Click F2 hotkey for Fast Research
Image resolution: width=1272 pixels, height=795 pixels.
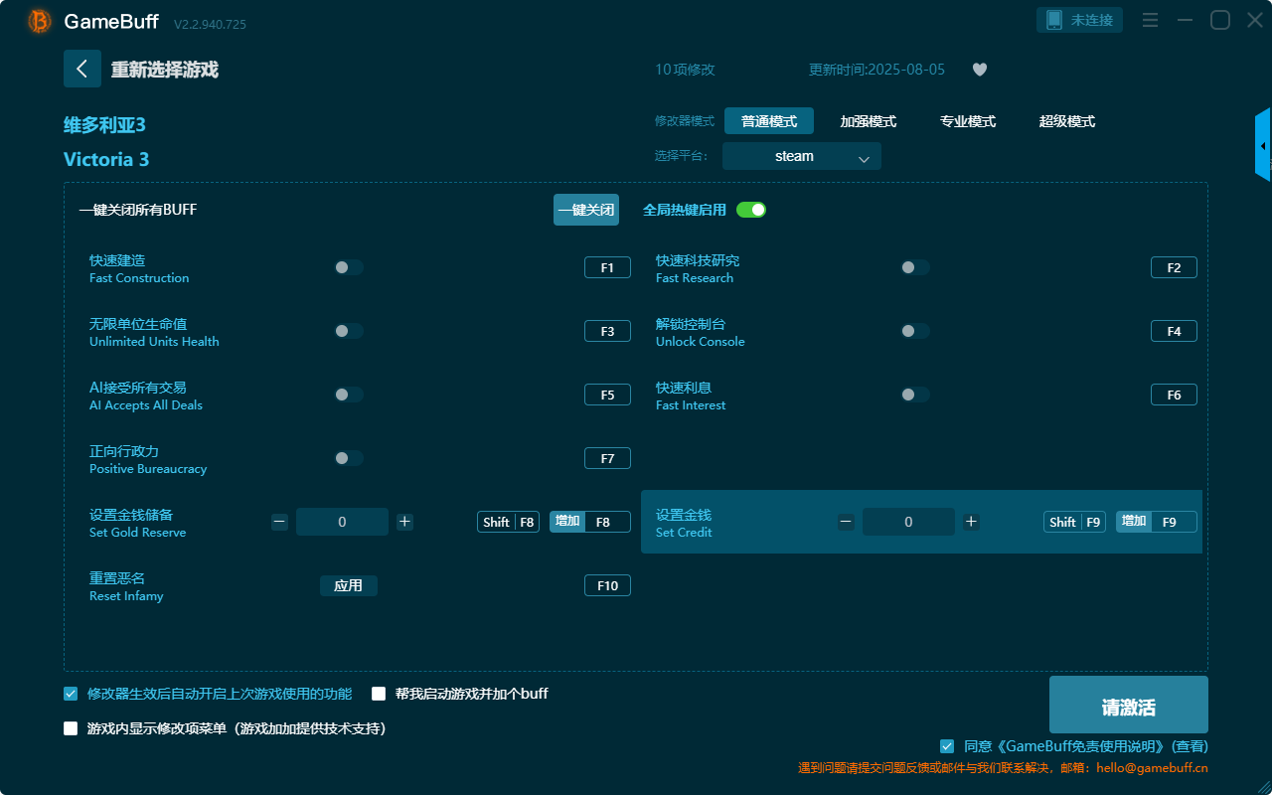1174,267
